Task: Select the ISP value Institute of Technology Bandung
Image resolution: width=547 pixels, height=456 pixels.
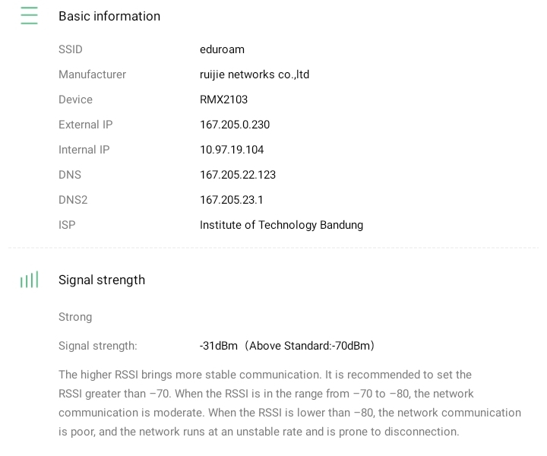Action: (x=281, y=225)
